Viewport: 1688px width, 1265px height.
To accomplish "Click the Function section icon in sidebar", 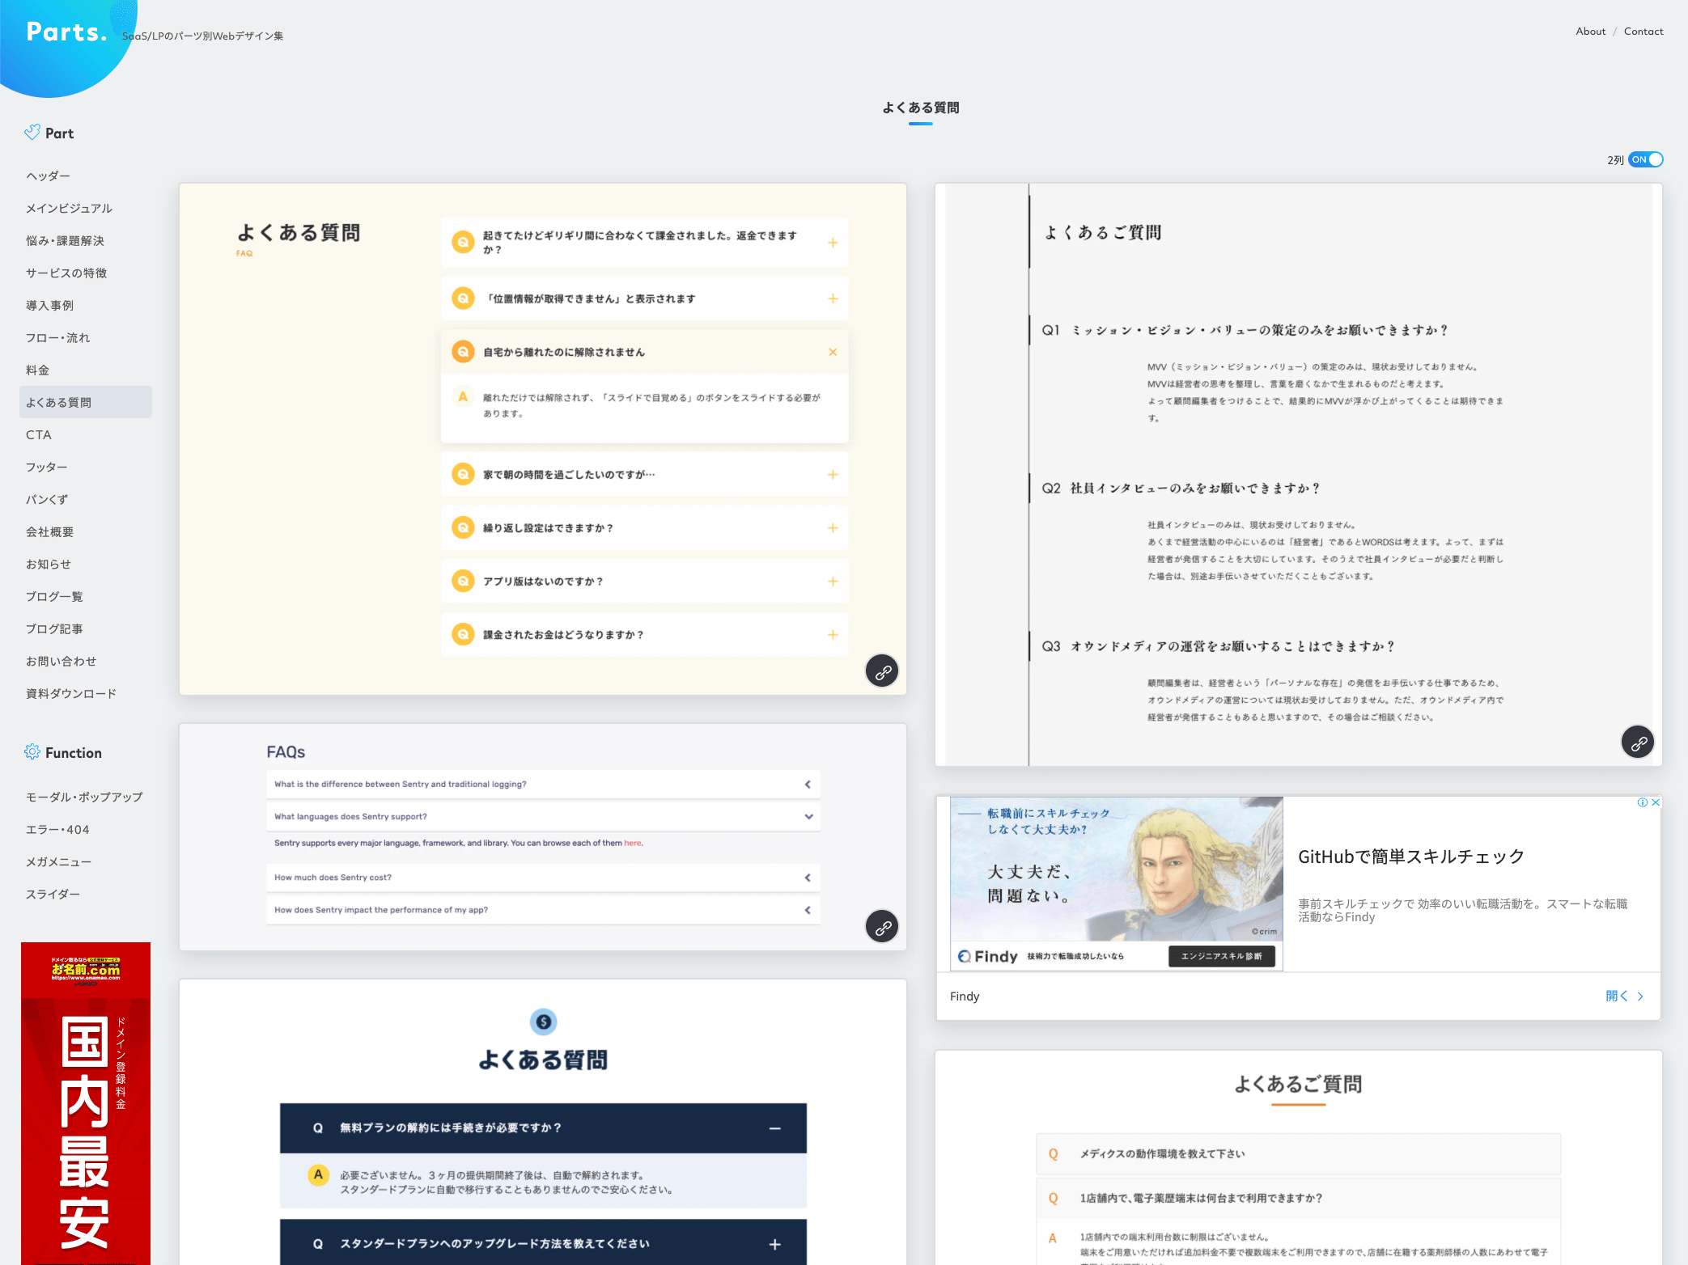I will click(x=29, y=752).
